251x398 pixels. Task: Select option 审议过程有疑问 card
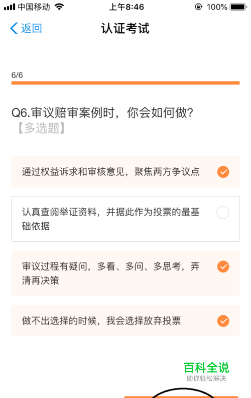click(x=125, y=273)
